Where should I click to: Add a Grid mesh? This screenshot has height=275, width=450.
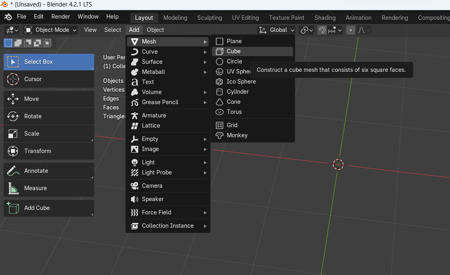[x=253, y=125]
